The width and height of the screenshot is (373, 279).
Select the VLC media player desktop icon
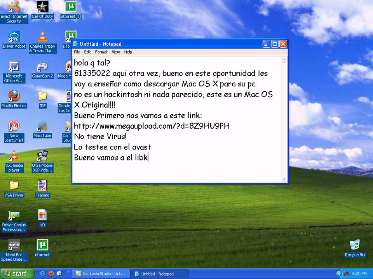point(14,161)
